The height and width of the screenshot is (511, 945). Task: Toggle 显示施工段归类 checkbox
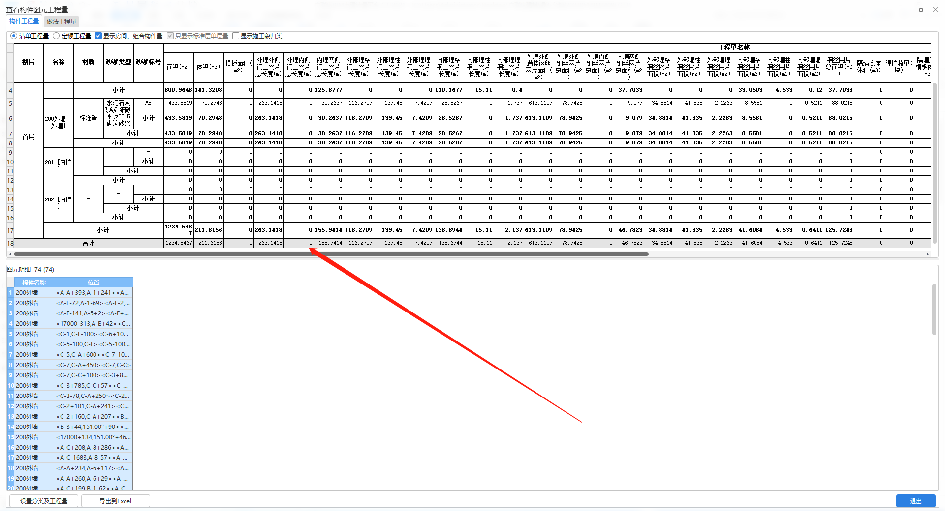257,36
